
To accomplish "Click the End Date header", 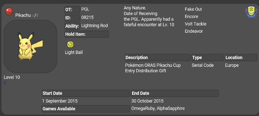I will pyautogui.click(x=175, y=93).
